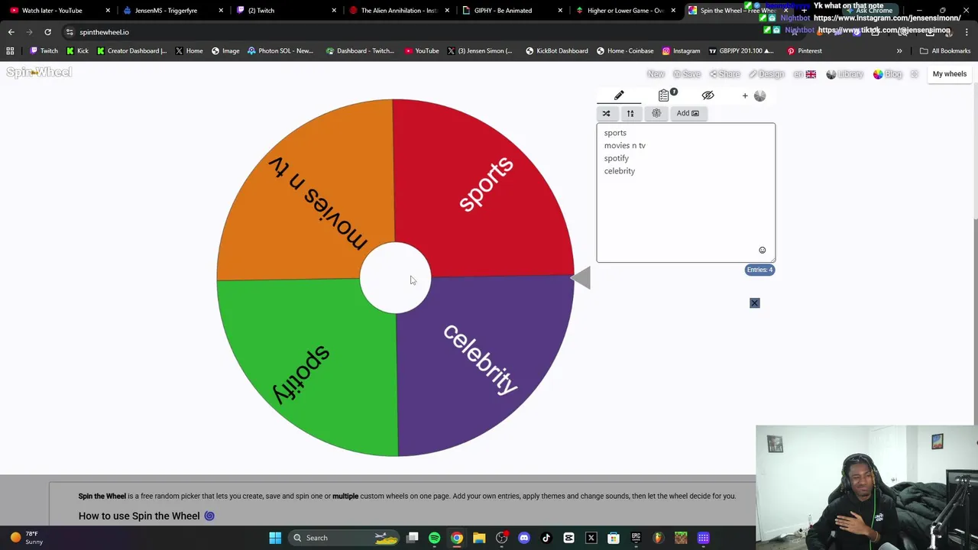
Task: Reload the page
Action: coord(47,32)
